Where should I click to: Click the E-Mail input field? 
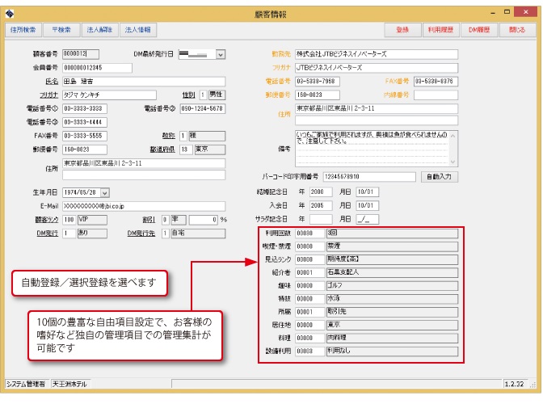click(144, 206)
